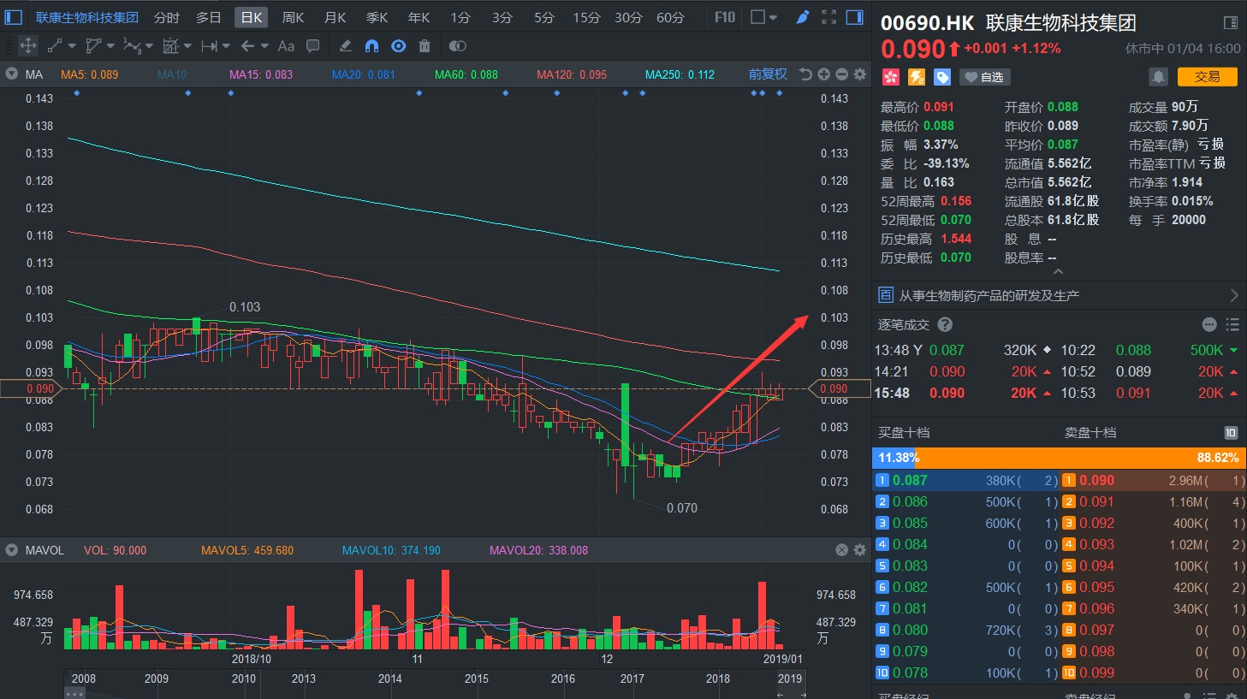Screen dimensions: 1247x699
Task: Toggle the right side panel display
Action: (x=854, y=17)
